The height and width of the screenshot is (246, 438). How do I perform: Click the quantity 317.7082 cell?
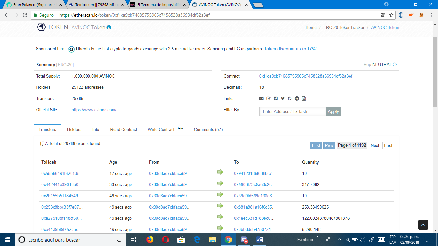pos(311,185)
